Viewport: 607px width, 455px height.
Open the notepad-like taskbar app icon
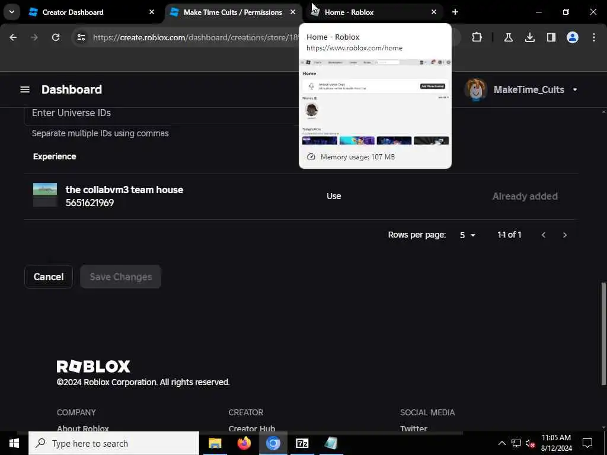331,443
